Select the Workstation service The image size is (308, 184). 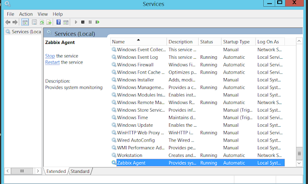pyautogui.click(x=197, y=155)
